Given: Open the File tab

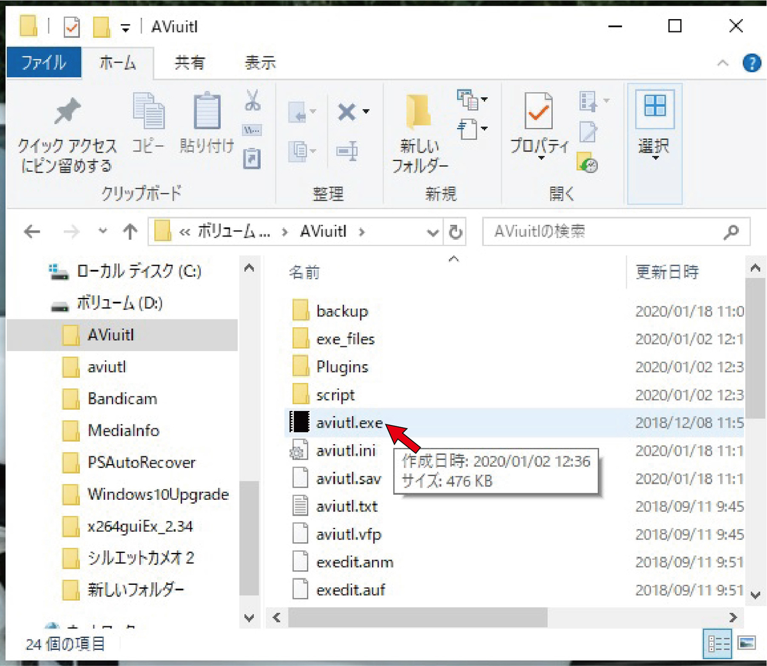Looking at the screenshot, I should (x=44, y=63).
